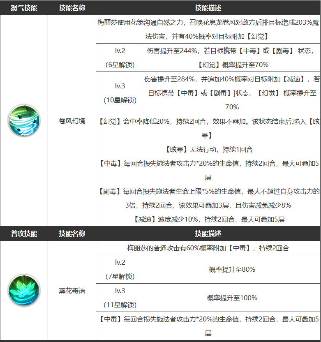Click the lv.3 (10星解锁) cell

tap(120, 93)
